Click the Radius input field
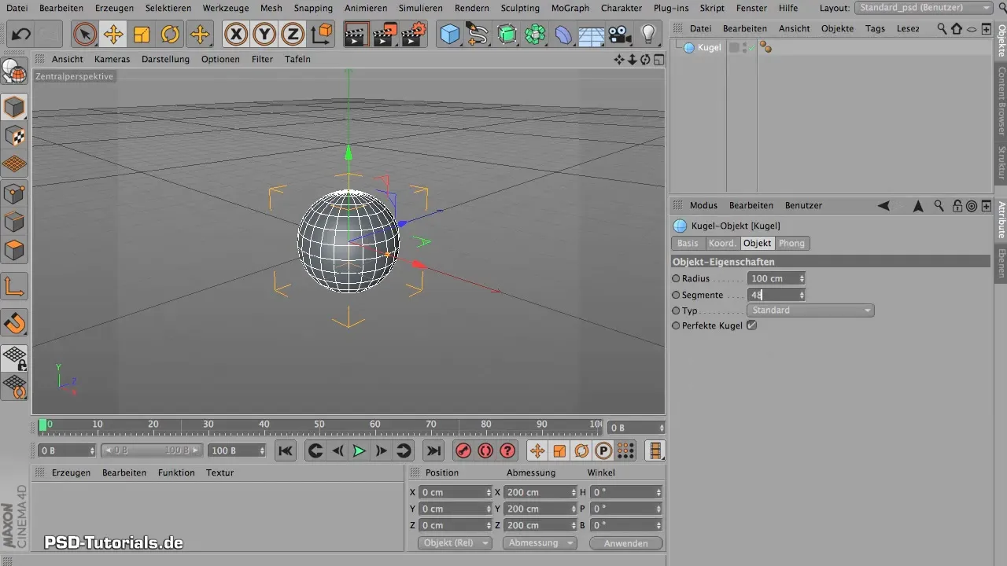This screenshot has height=566, width=1007. 772,278
